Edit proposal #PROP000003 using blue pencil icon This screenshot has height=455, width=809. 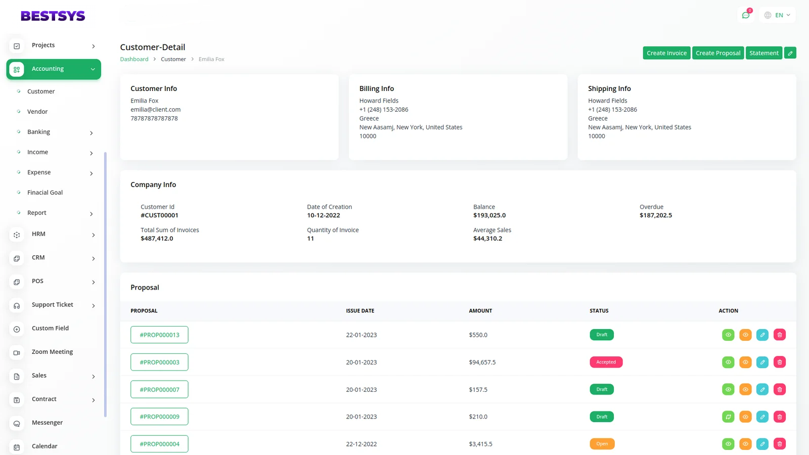click(x=762, y=362)
